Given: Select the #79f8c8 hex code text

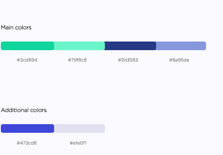Looking at the screenshot, I should pos(77,60).
